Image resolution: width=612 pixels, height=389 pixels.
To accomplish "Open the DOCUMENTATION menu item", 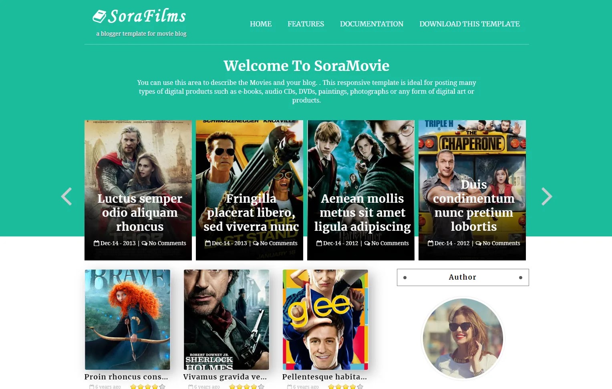I will (x=372, y=24).
